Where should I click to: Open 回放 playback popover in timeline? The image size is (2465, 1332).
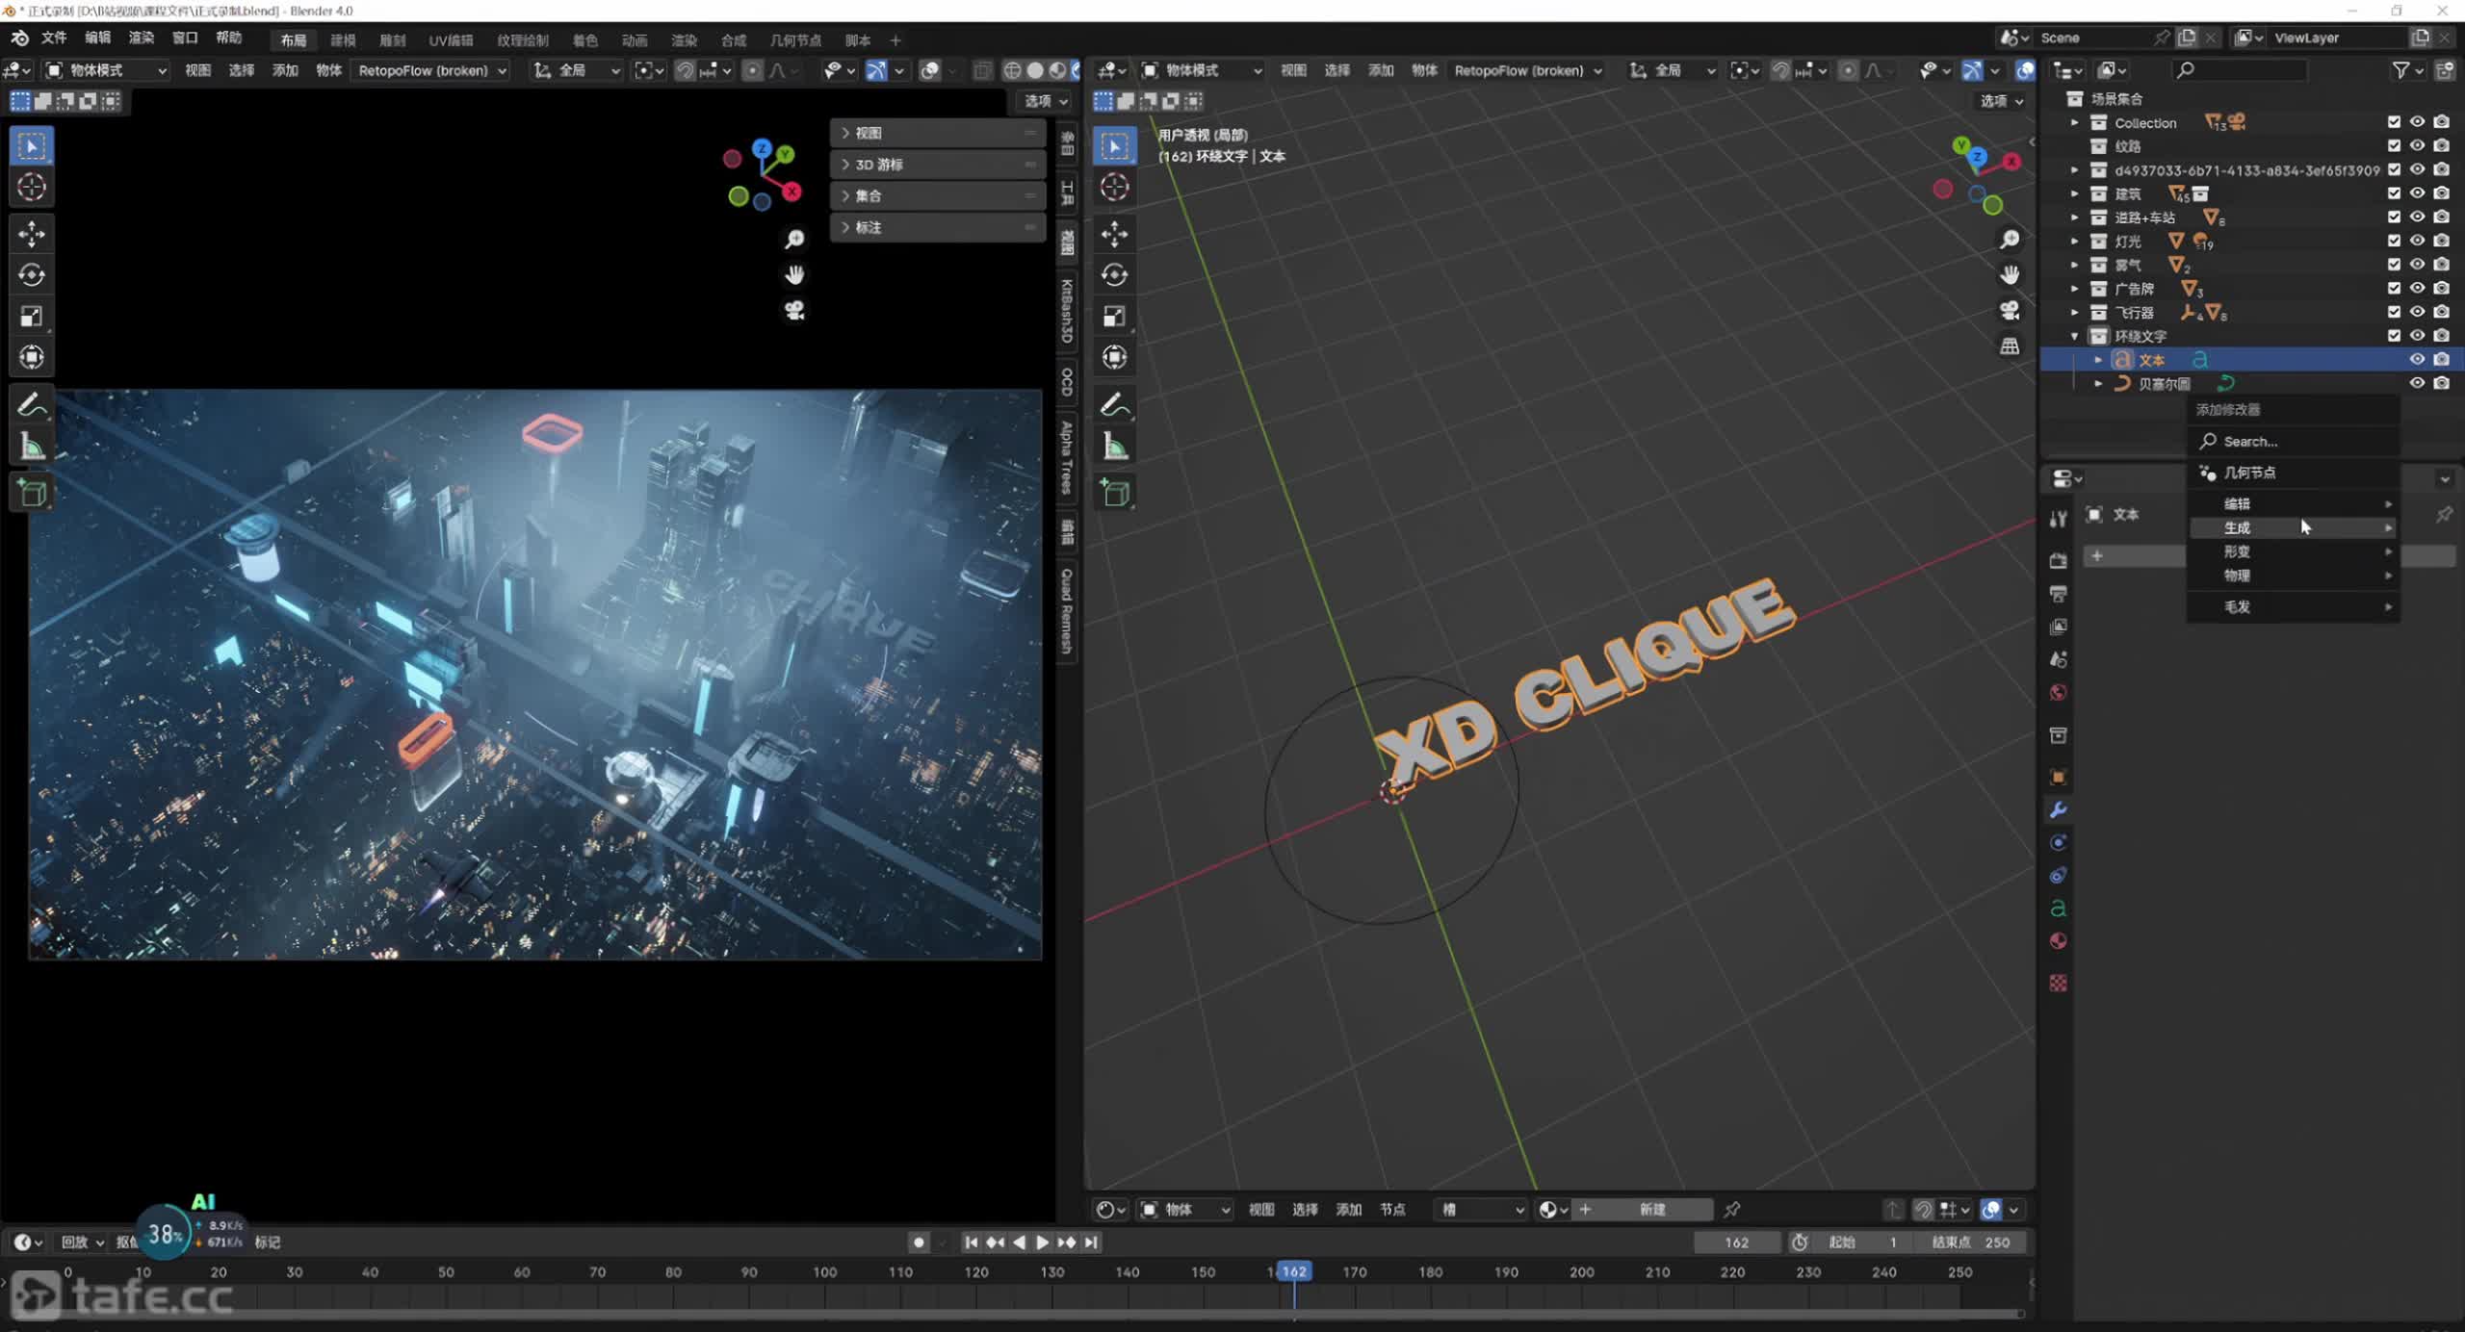coord(82,1242)
